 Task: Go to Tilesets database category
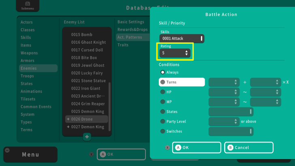point(28,99)
